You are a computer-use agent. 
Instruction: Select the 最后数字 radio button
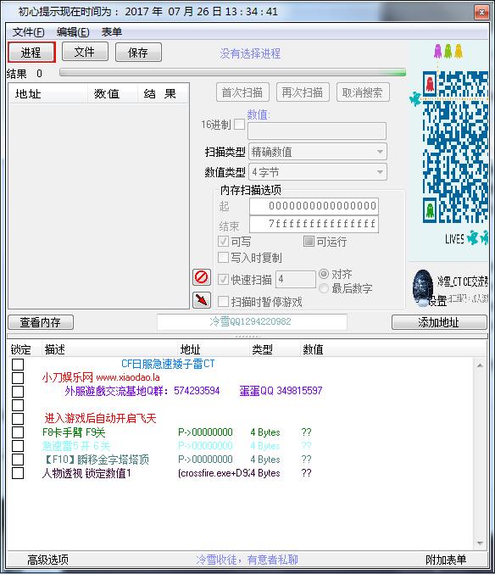(324, 288)
